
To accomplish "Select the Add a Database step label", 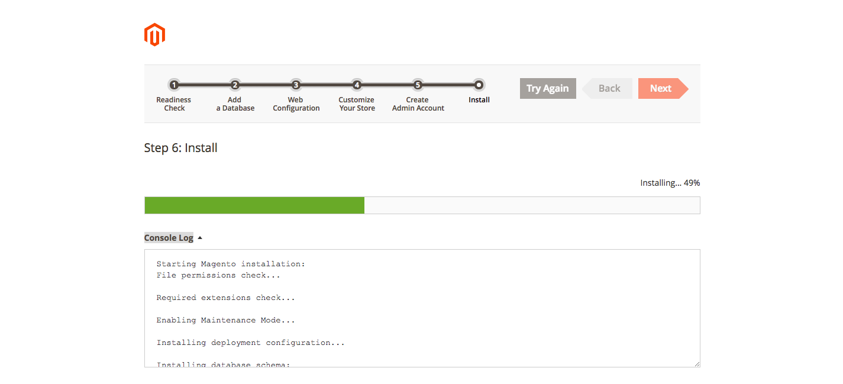I will tap(235, 104).
